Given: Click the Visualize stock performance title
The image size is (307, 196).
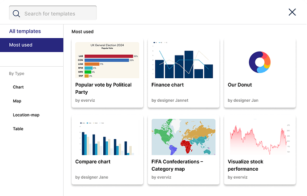Looking at the screenshot, I should (246, 165).
